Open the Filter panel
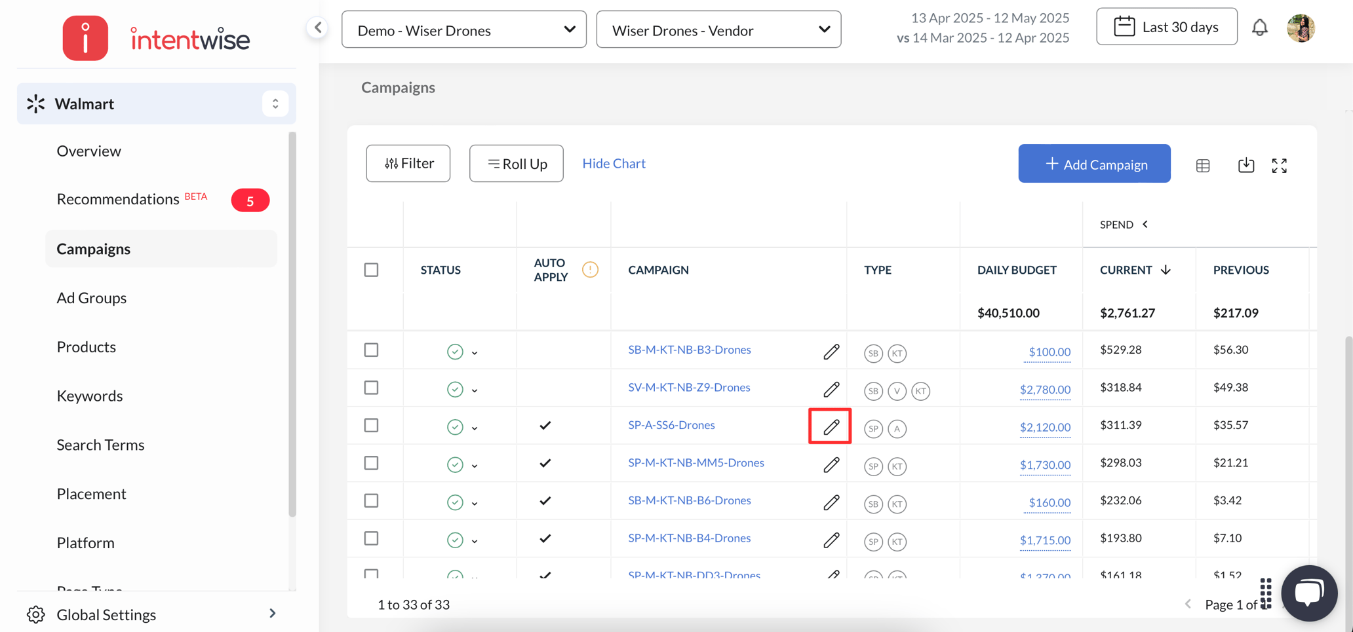 click(408, 163)
